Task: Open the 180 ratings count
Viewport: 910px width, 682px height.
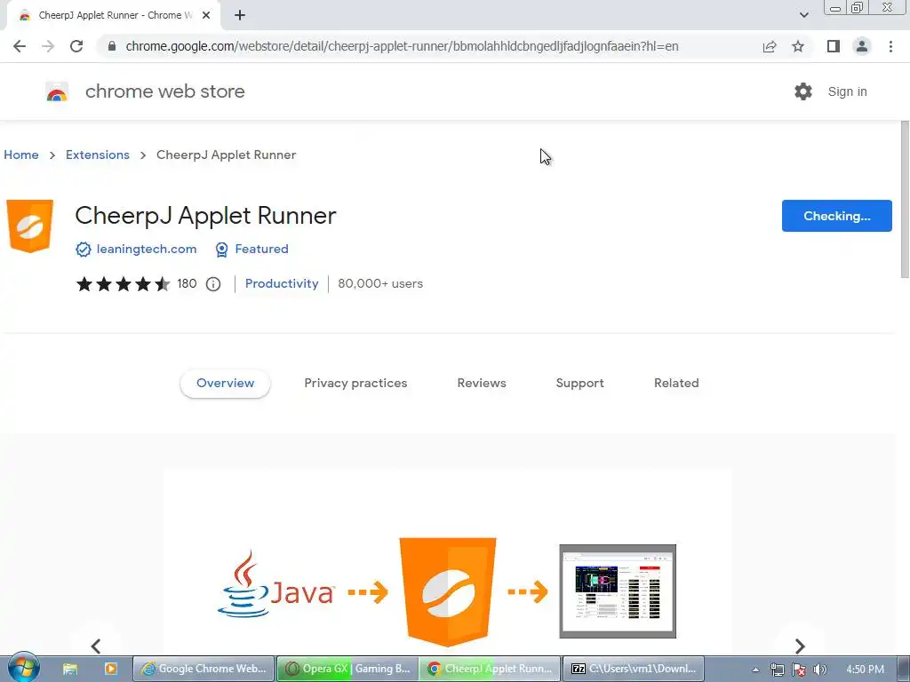Action: point(187,283)
